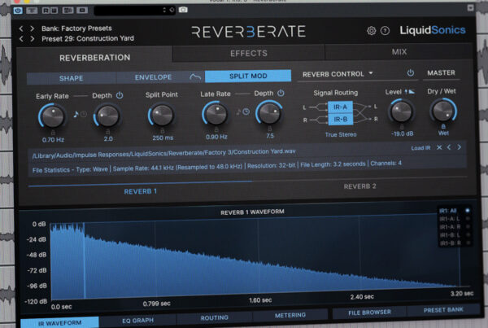This screenshot has width=488, height=328.
Task: Toggle the lock under the Late Rate knob
Action: [216, 130]
